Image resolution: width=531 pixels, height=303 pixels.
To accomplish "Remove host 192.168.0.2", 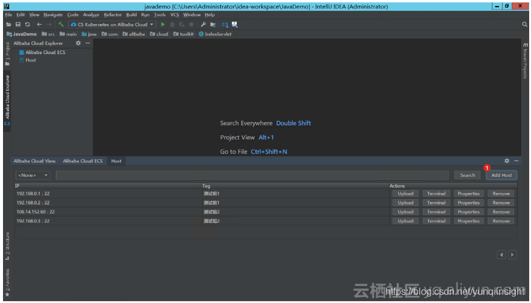I will pos(501,203).
